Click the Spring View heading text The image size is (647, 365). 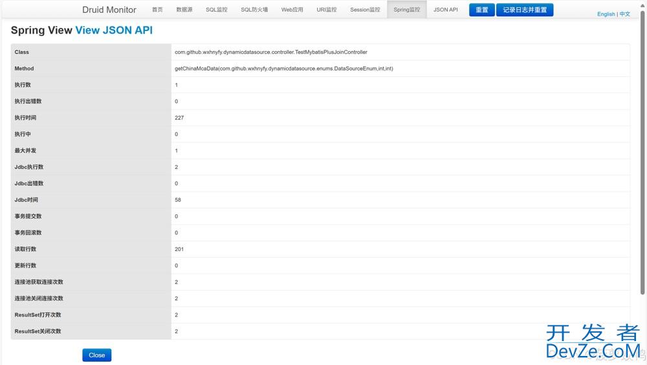point(41,30)
